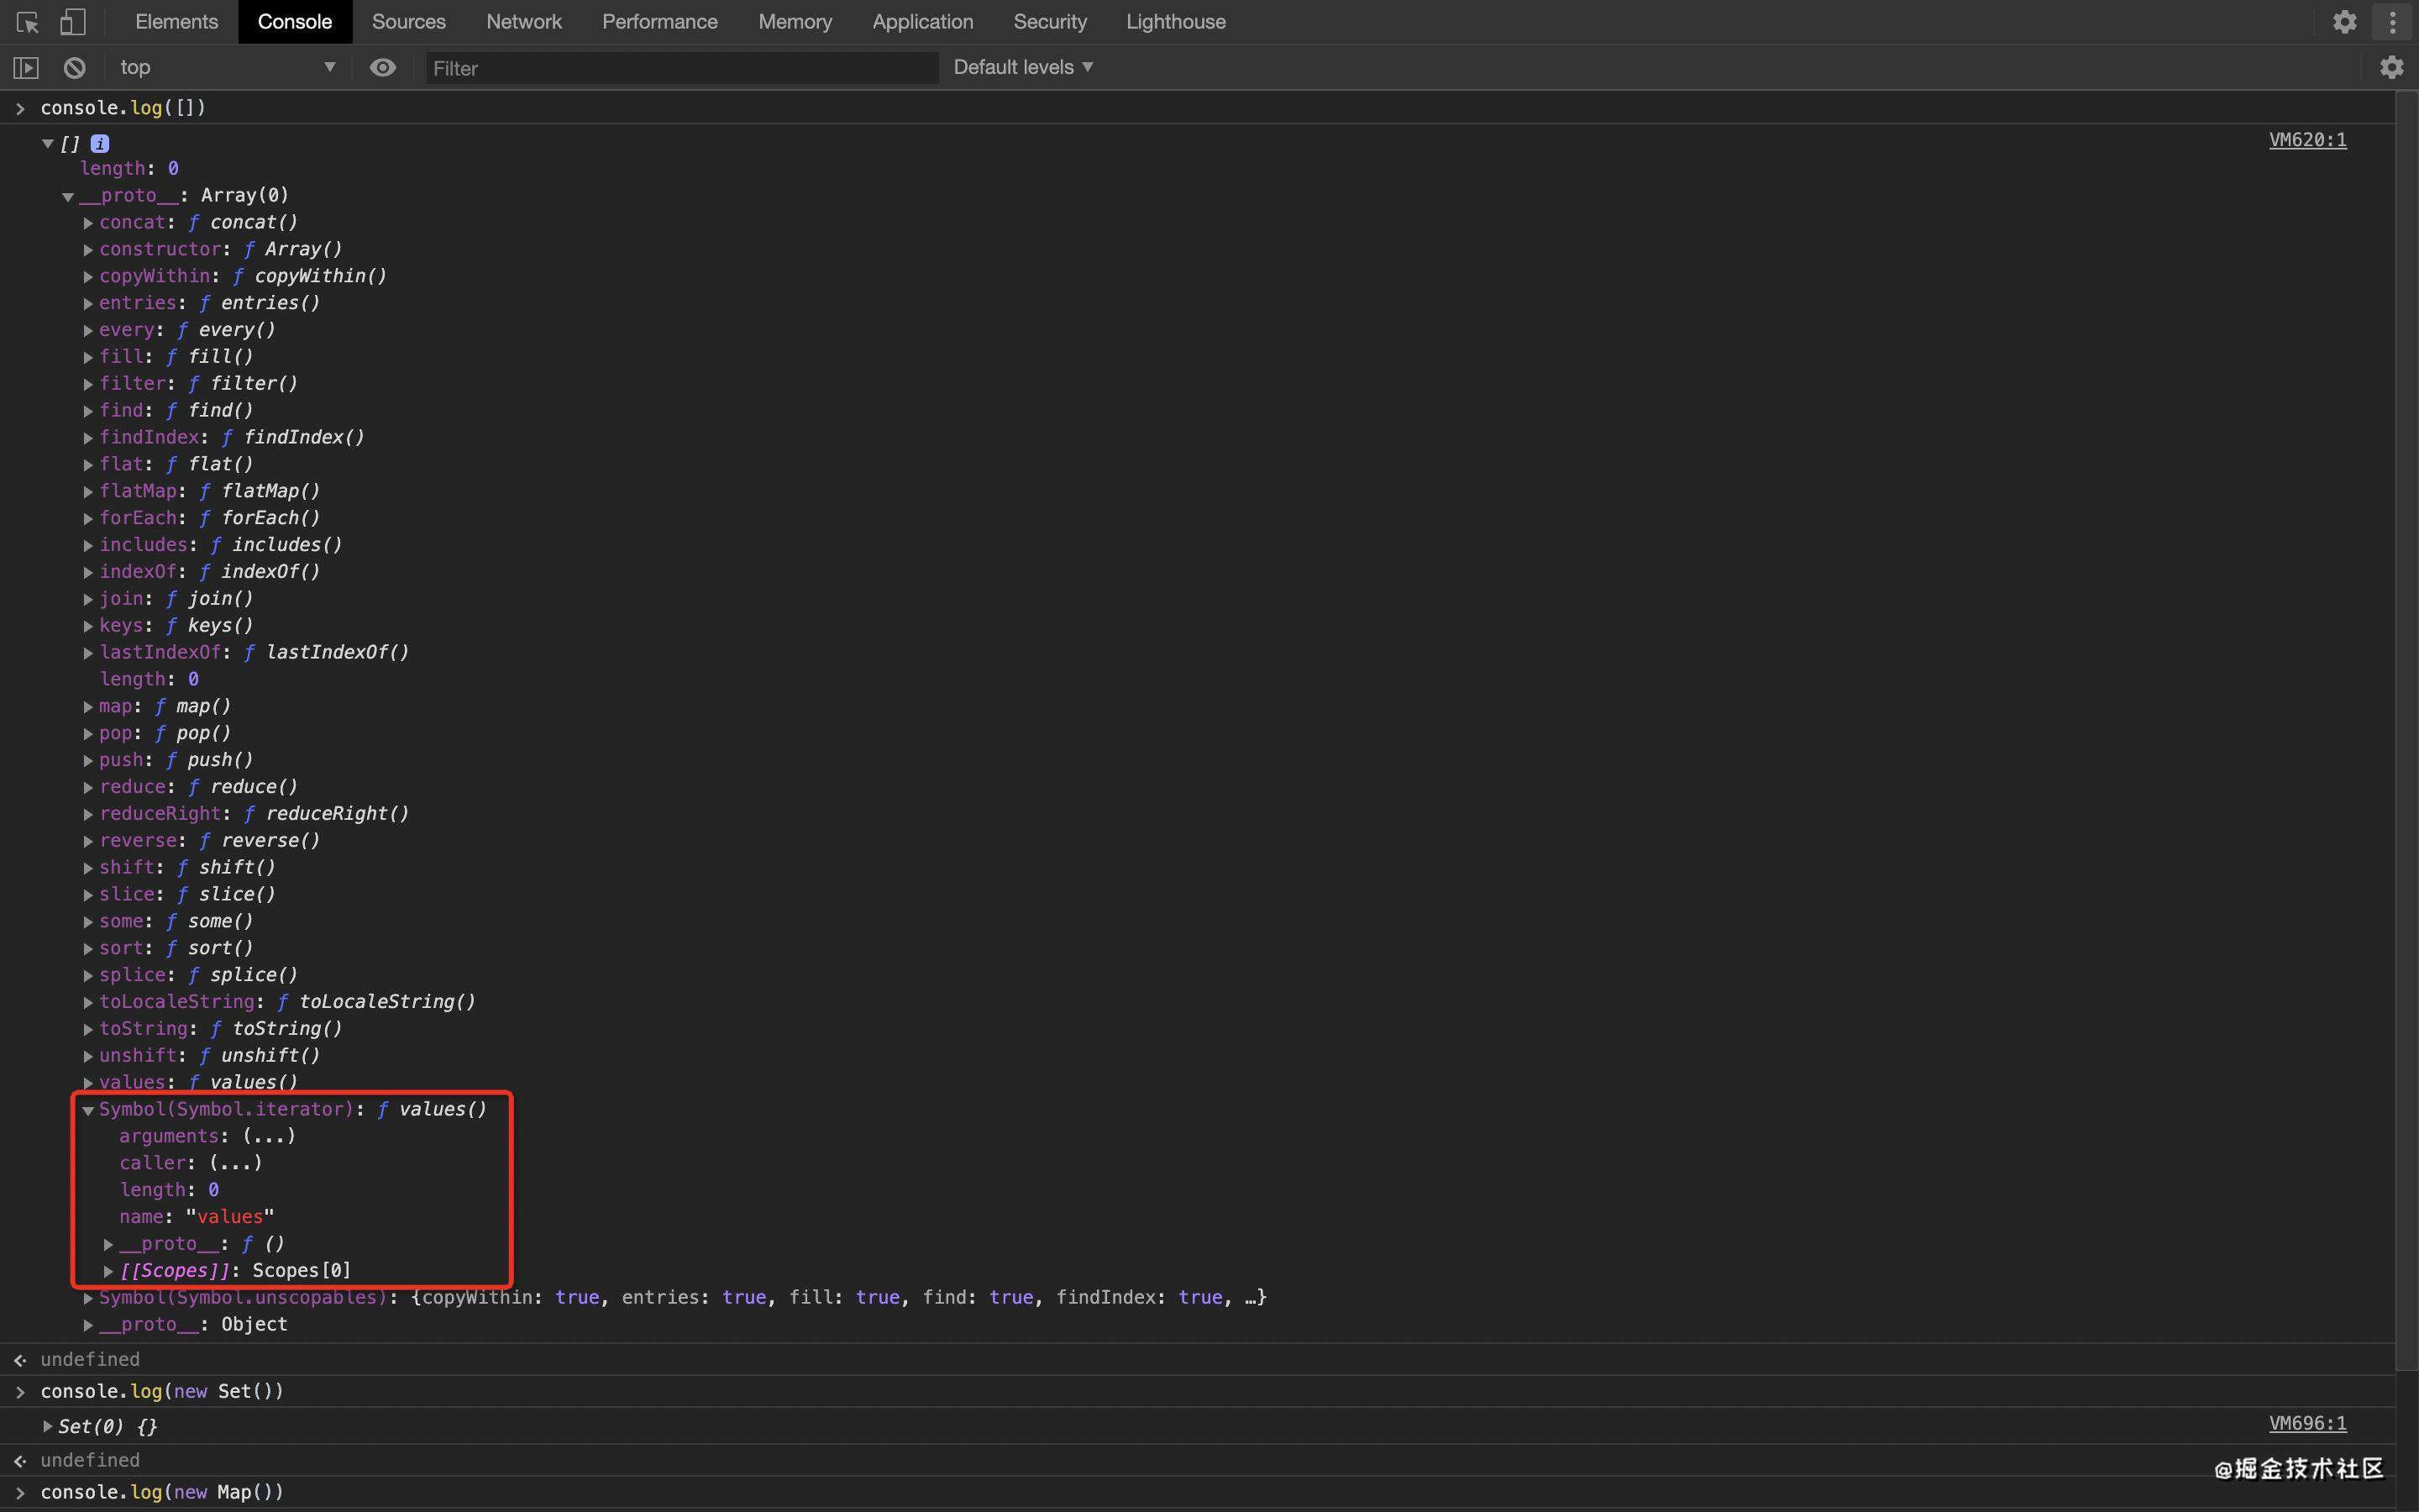Expand the constructor: Array() entry
The image size is (2419, 1512).
pyautogui.click(x=88, y=250)
